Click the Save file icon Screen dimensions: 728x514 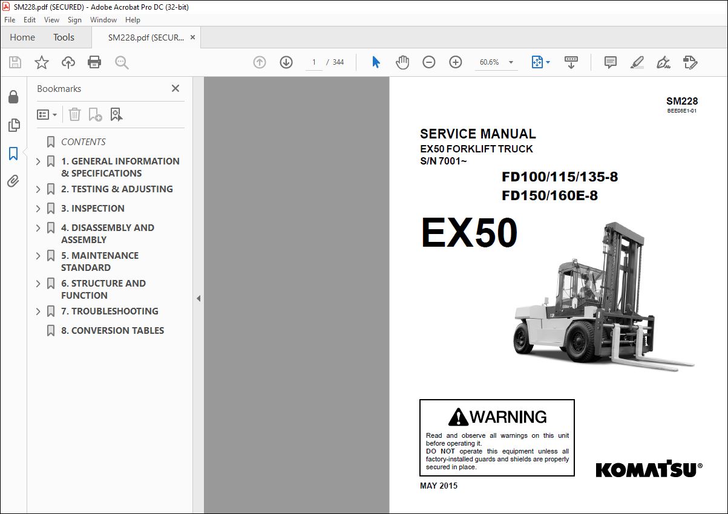pos(15,62)
